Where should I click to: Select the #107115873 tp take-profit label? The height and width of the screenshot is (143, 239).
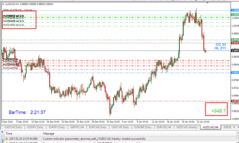coord(10,68)
